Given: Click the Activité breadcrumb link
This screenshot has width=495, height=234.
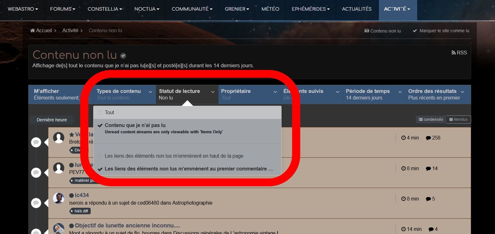Looking at the screenshot, I should [x=70, y=30].
